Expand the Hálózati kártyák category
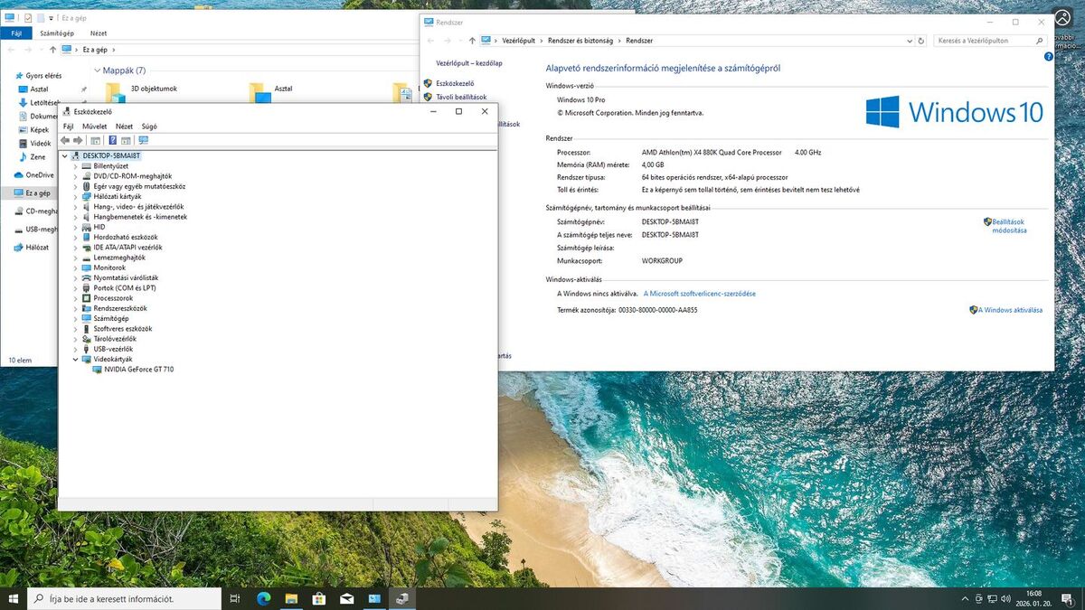 point(75,196)
